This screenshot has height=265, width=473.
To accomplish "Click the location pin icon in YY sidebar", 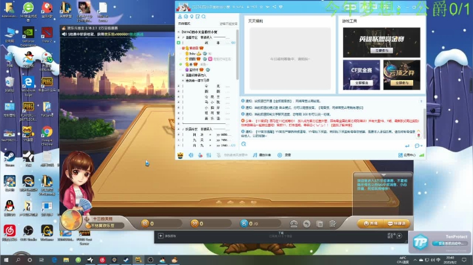I will point(192,16).
